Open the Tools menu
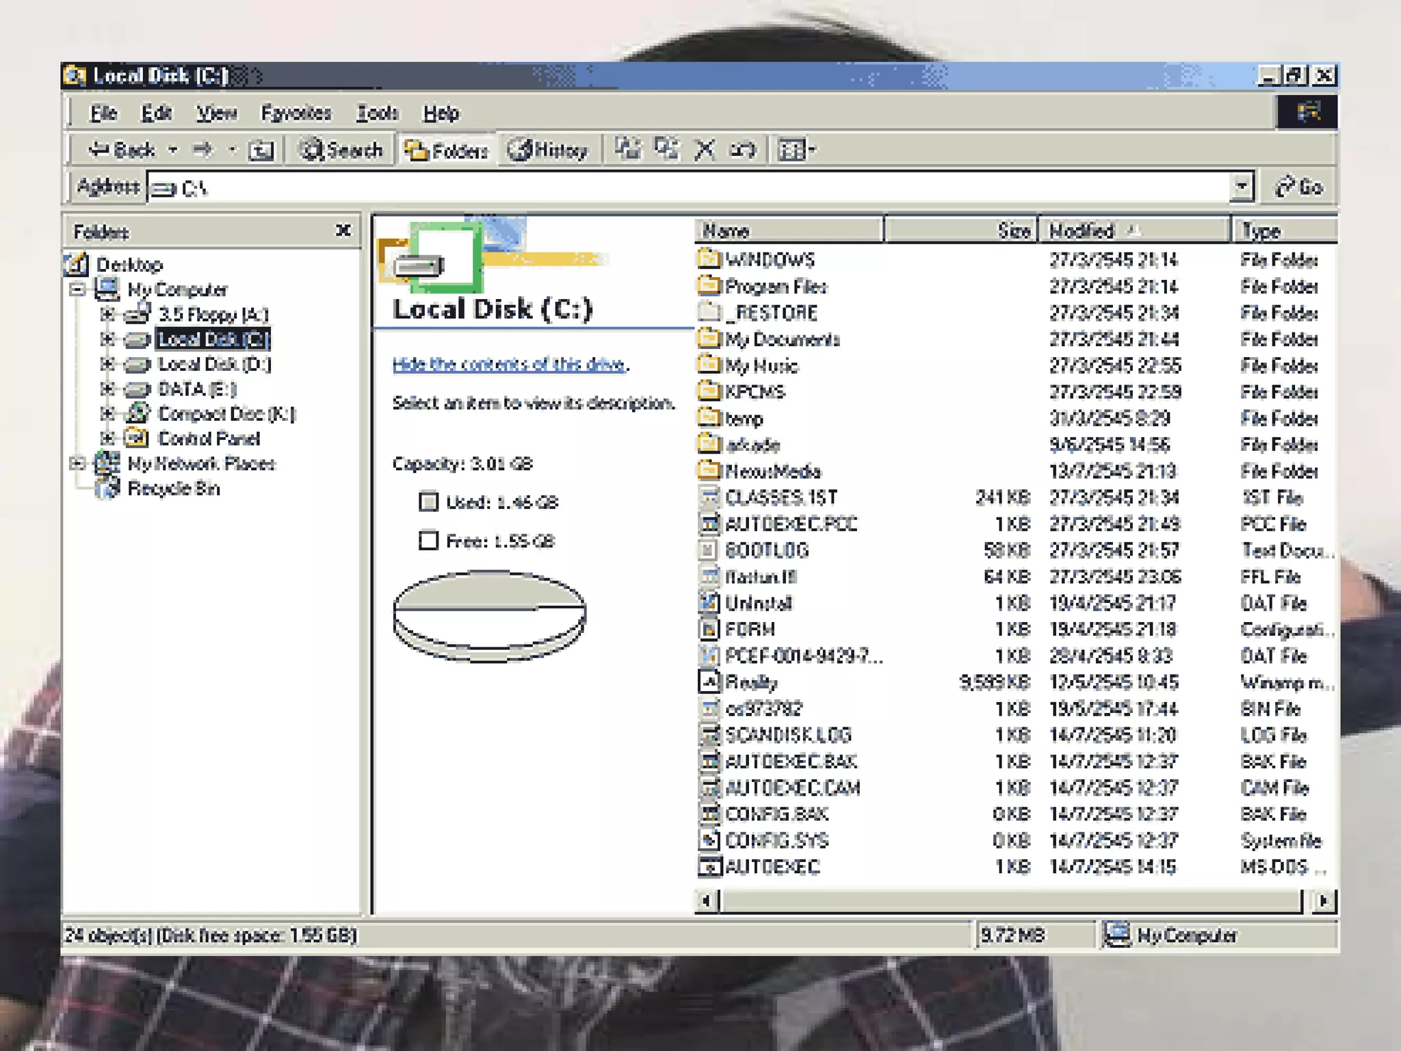1401x1051 pixels. click(x=376, y=113)
